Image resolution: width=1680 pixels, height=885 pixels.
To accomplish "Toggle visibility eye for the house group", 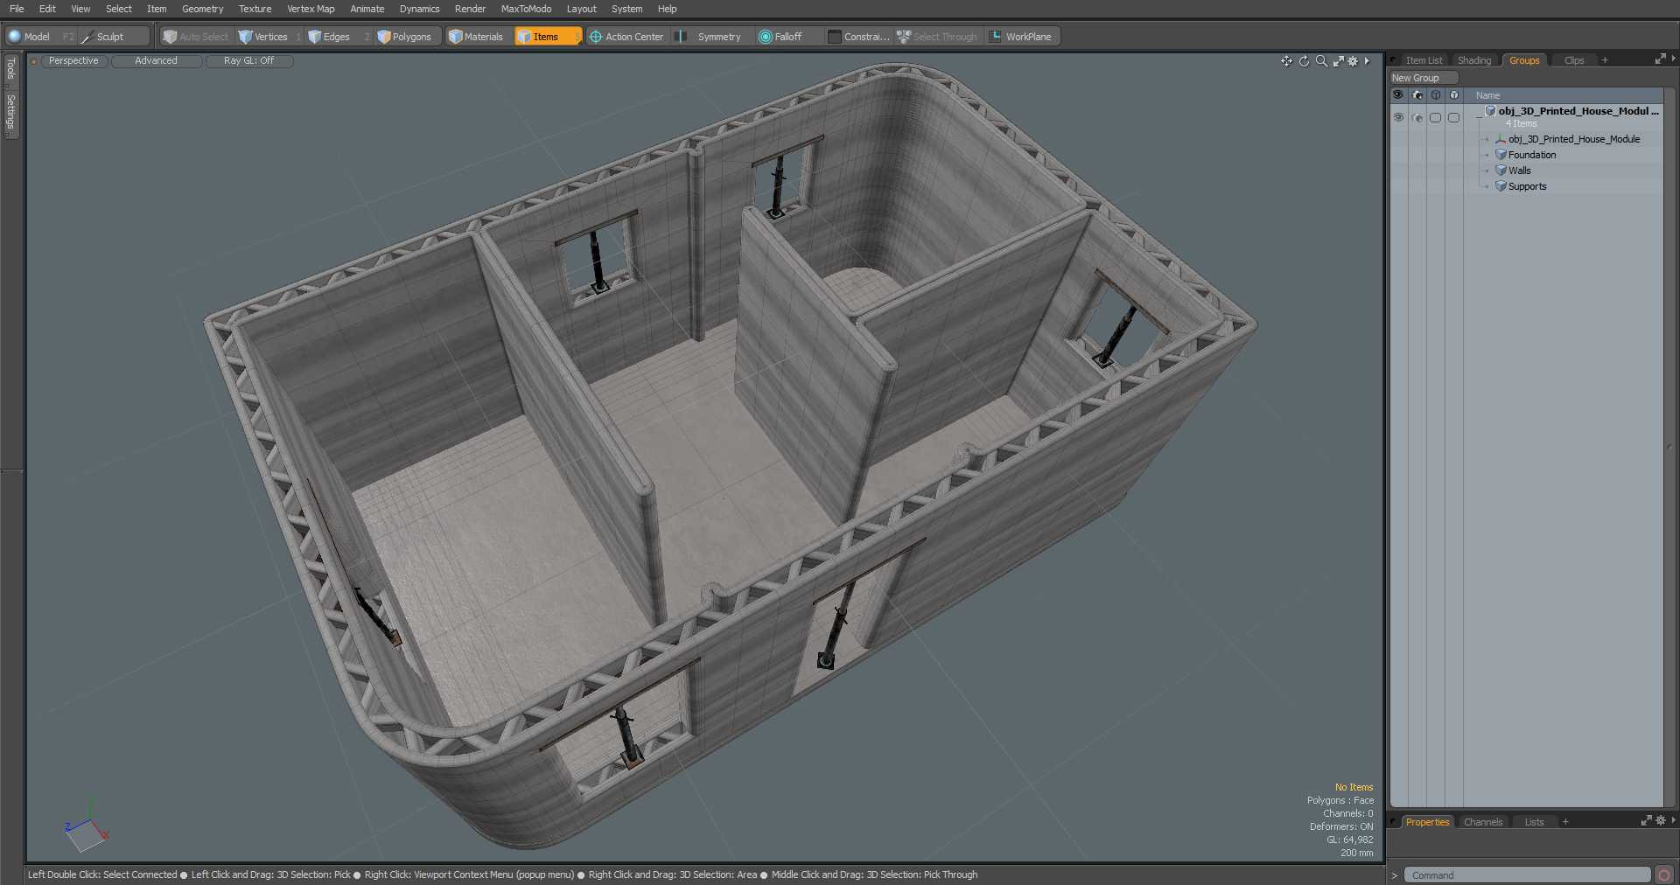I will 1398,117.
